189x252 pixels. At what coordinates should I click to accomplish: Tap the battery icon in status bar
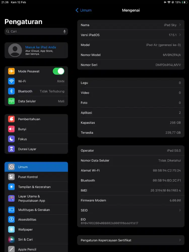pos(184,2)
